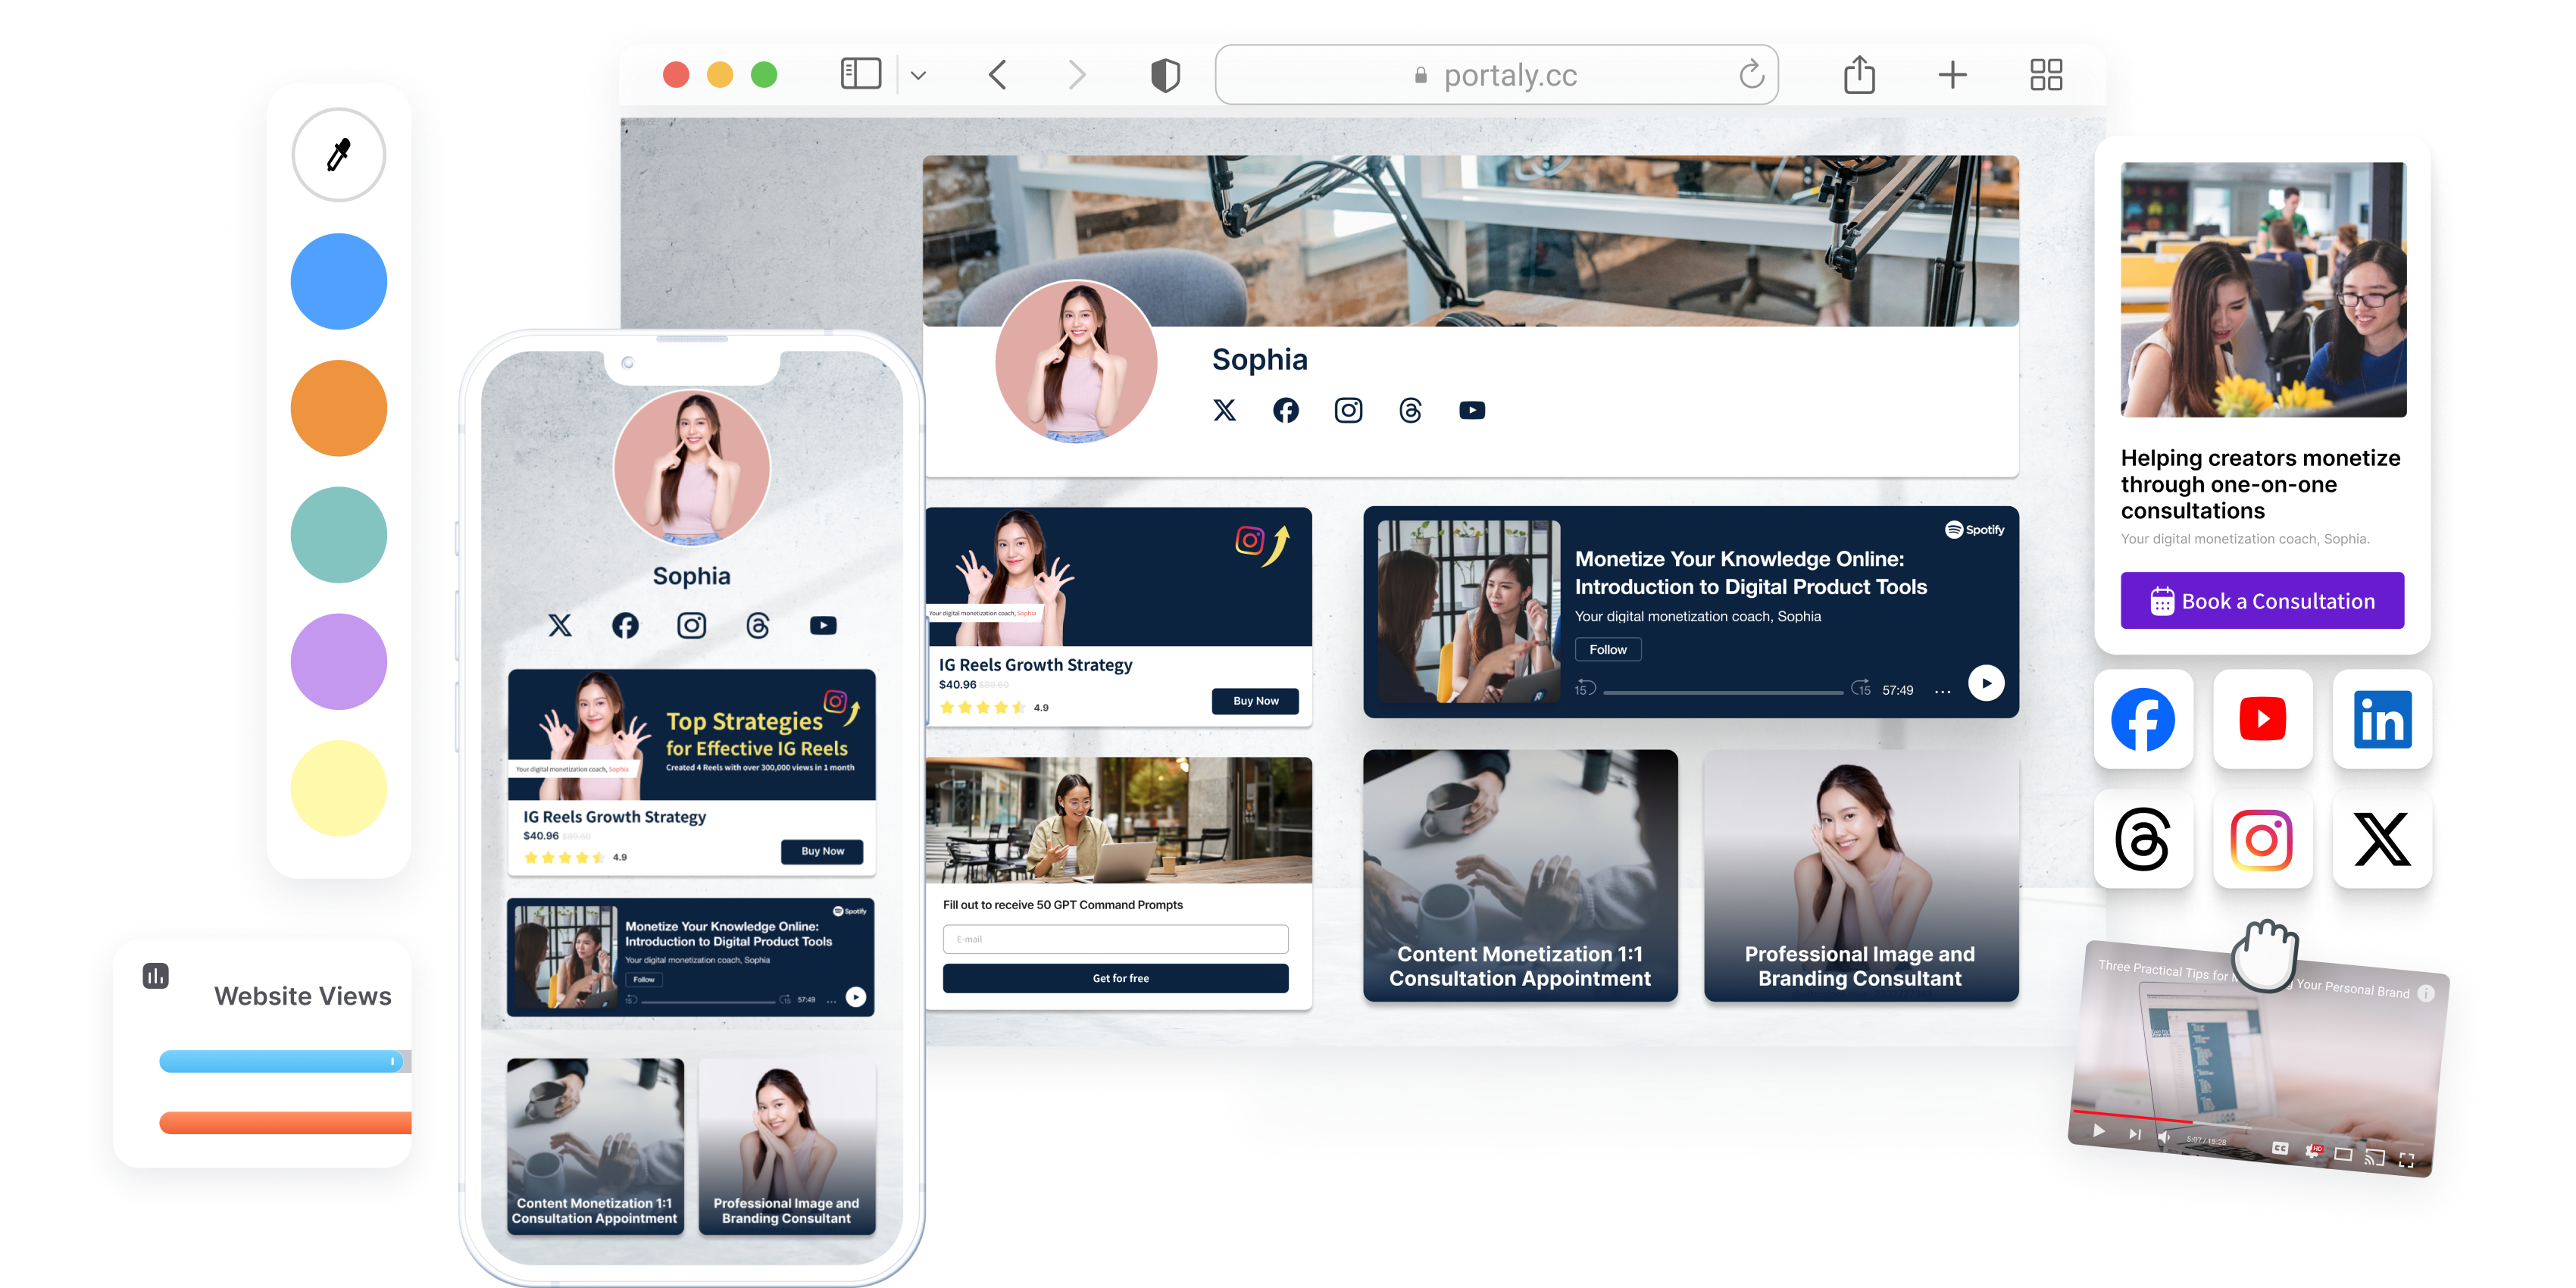Pick the eyedropper color tool
2576x1288 pixels.
pos(339,155)
